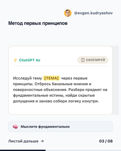Click the highlighted [ТЕМА] placeholder

(x=51, y=78)
